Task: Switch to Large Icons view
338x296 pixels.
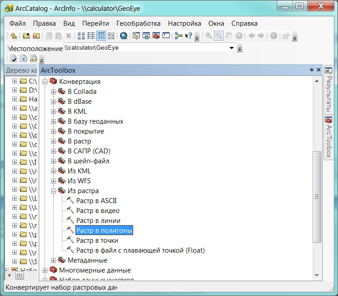Action: point(81,36)
